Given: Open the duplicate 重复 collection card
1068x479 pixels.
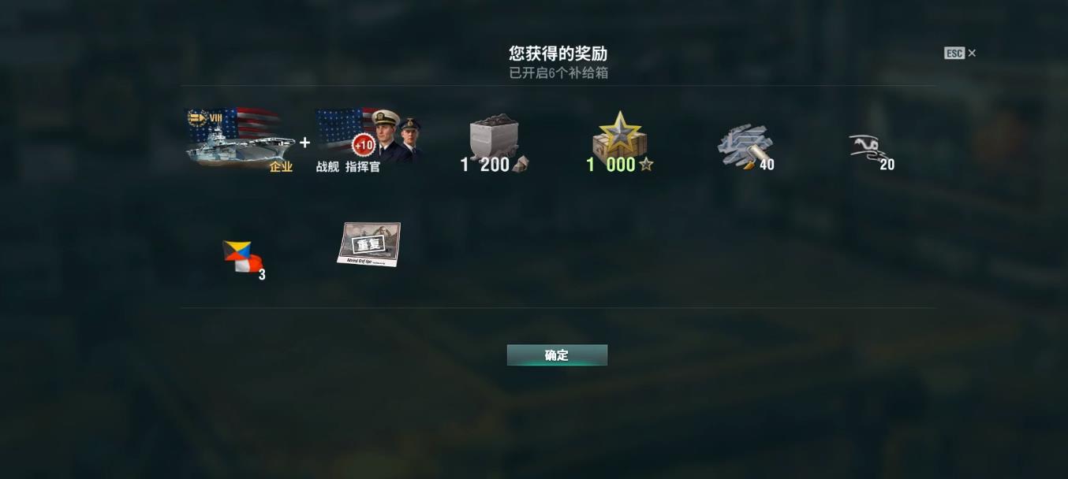Looking at the screenshot, I should pyautogui.click(x=369, y=244).
